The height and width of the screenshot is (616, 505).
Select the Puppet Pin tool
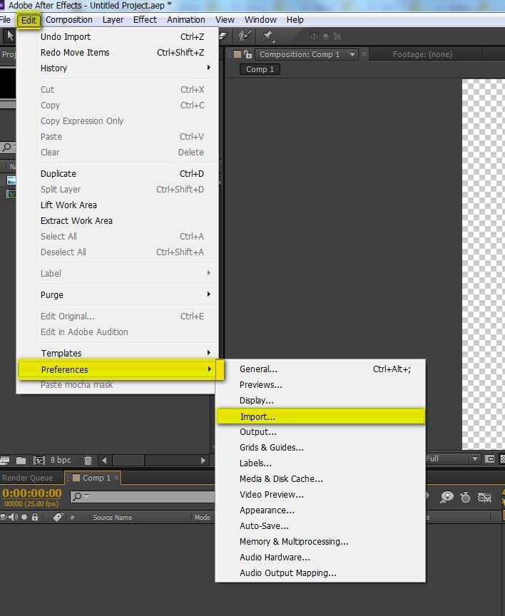(268, 36)
